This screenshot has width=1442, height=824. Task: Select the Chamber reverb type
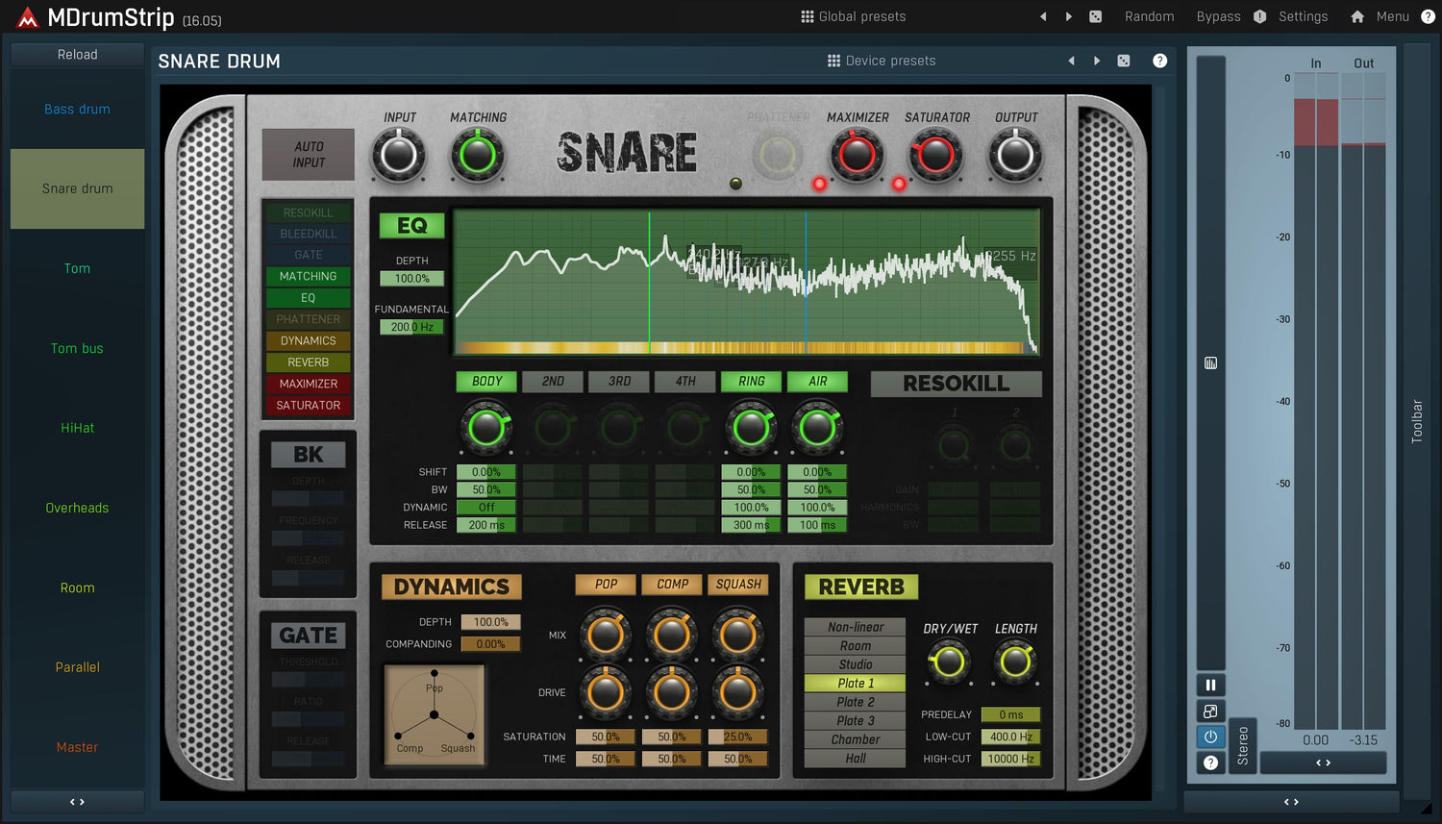(855, 739)
